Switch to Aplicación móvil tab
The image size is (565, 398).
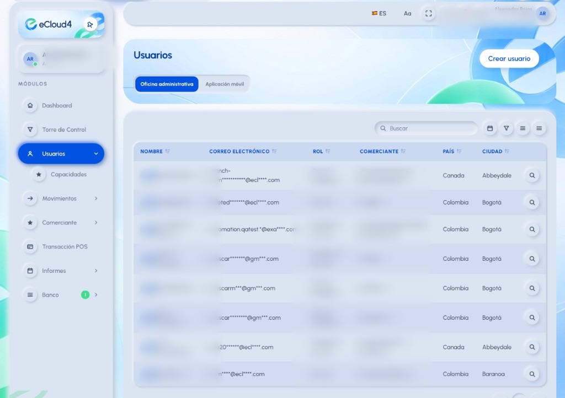tap(225, 84)
